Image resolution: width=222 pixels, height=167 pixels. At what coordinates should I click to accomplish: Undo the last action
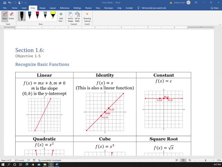9,3
